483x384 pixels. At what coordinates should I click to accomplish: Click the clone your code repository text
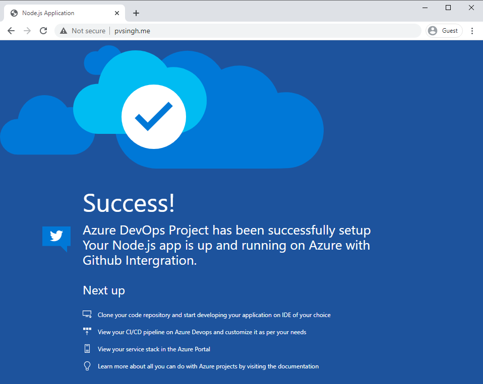[x=214, y=314]
